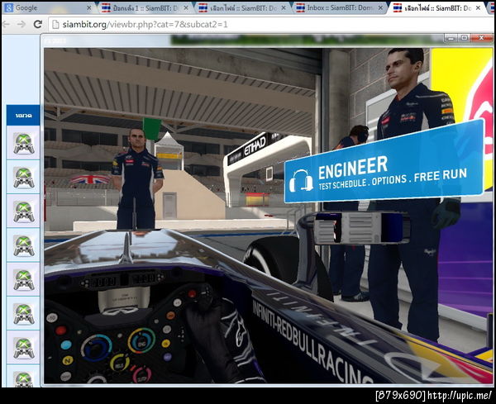Close the active เลือกไฟล์ tab
The height and width of the screenshot is (404, 496).
point(479,7)
